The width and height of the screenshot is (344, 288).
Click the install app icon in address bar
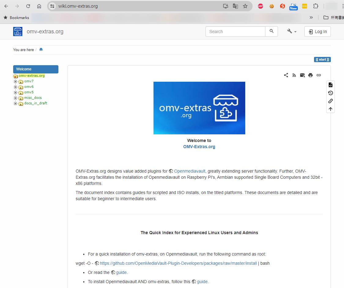[x=226, y=6]
